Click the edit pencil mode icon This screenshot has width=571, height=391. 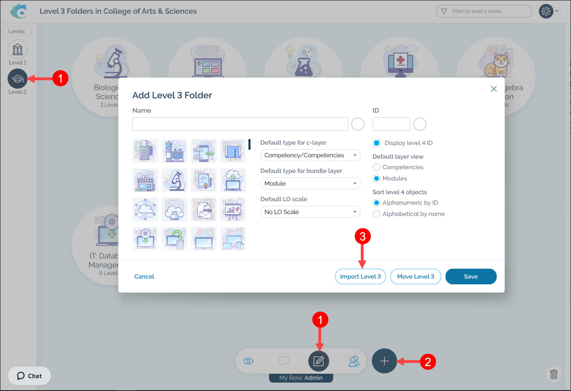pos(319,361)
